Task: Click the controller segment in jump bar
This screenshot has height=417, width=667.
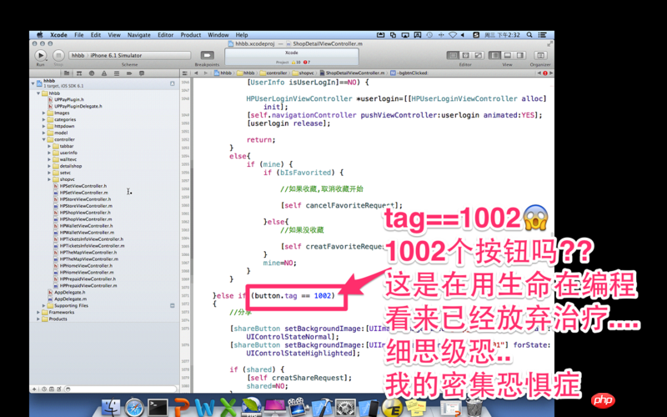Action: [273, 73]
